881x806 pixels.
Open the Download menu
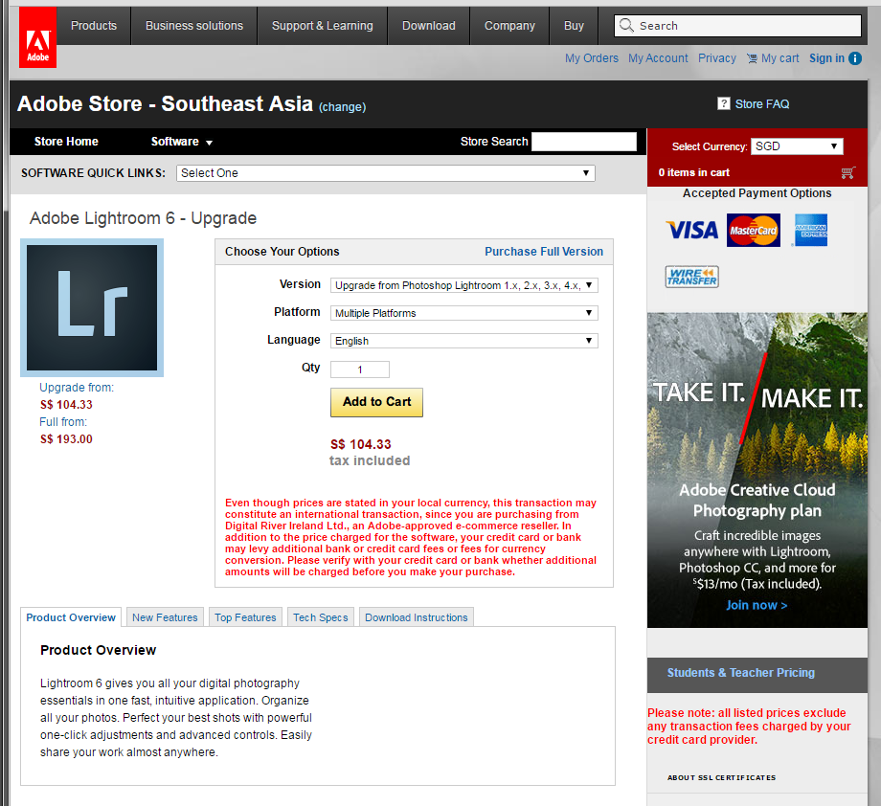click(429, 26)
